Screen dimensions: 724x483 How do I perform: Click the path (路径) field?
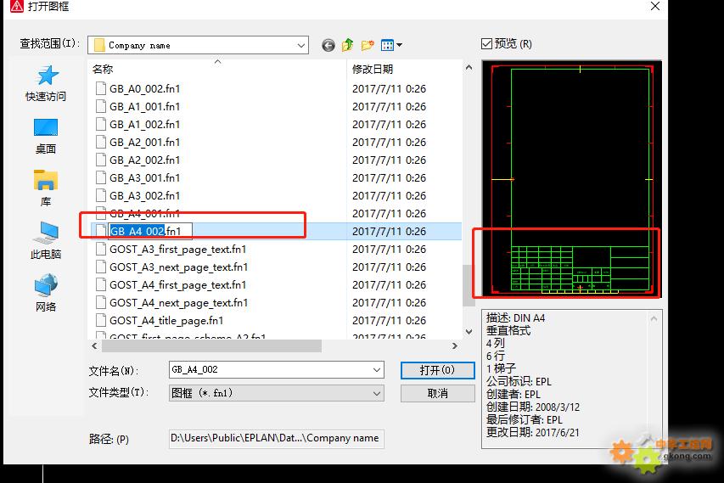(276, 438)
